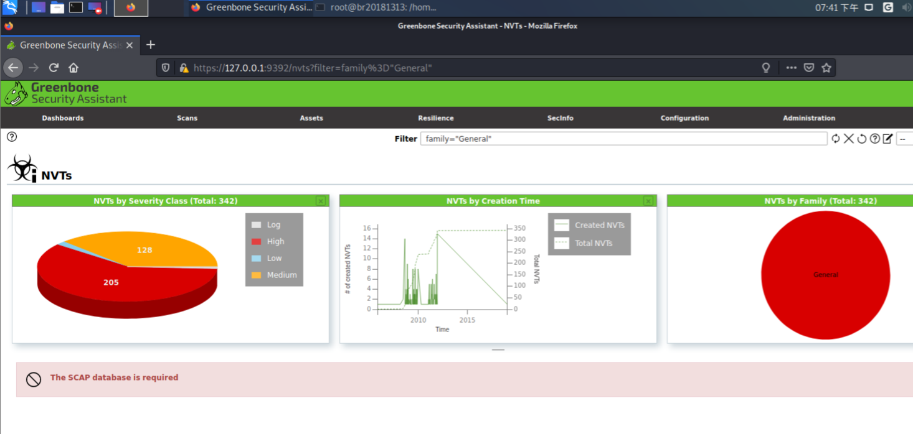Bookmark this page with the star icon

[826, 68]
